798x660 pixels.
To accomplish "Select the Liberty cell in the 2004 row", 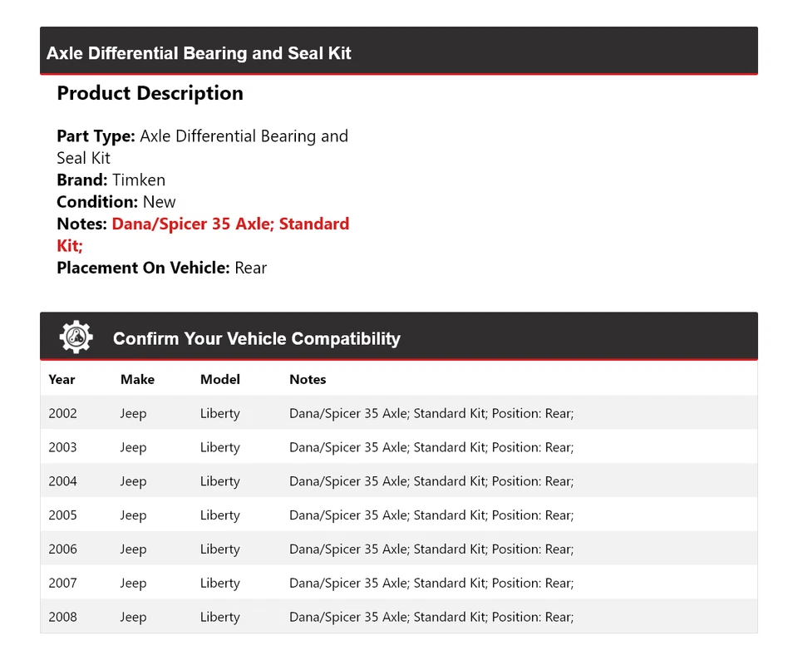I will pos(219,481).
